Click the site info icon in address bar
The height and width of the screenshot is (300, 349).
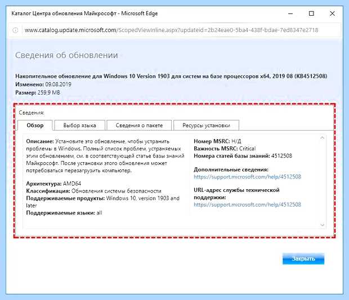(15, 30)
